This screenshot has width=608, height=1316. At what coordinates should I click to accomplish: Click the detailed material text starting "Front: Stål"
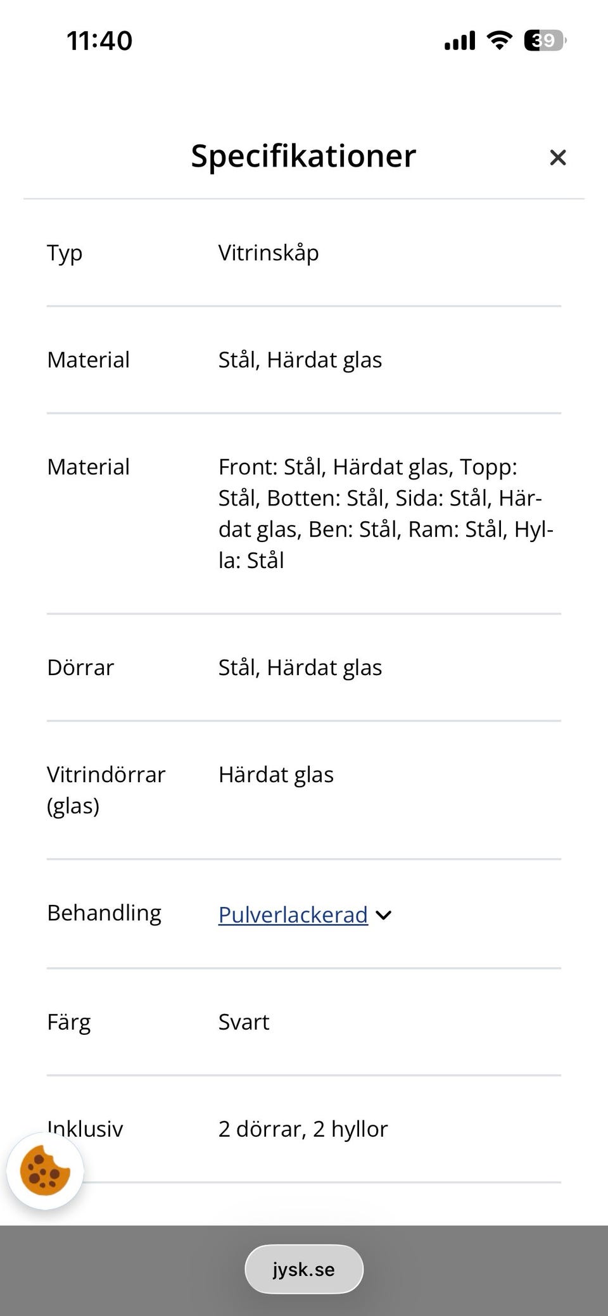coord(385,513)
